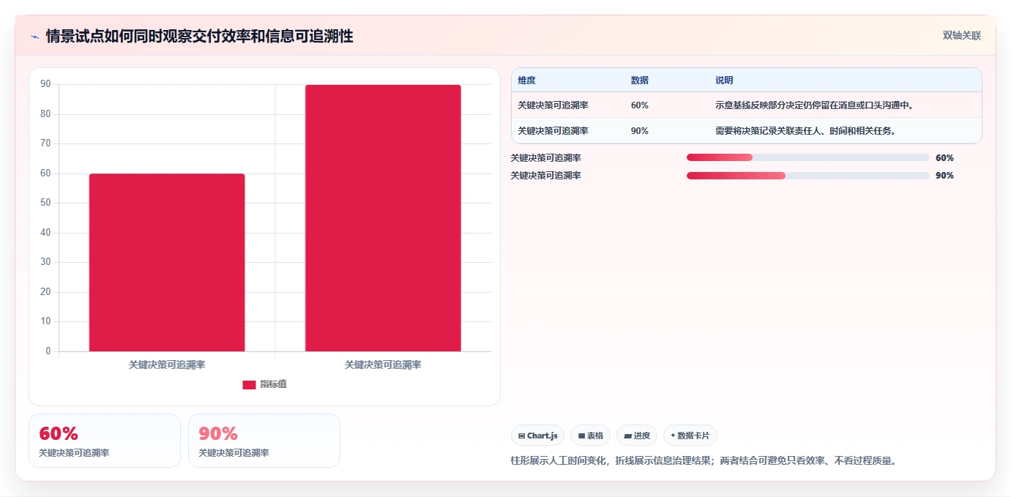
Task: Toggle the 指标值 legend color swatch
Action: (249, 384)
